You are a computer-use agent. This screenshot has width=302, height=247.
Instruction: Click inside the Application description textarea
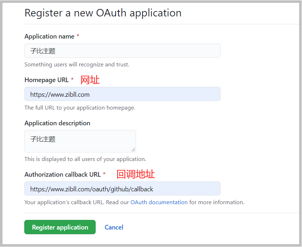[x=80, y=141]
